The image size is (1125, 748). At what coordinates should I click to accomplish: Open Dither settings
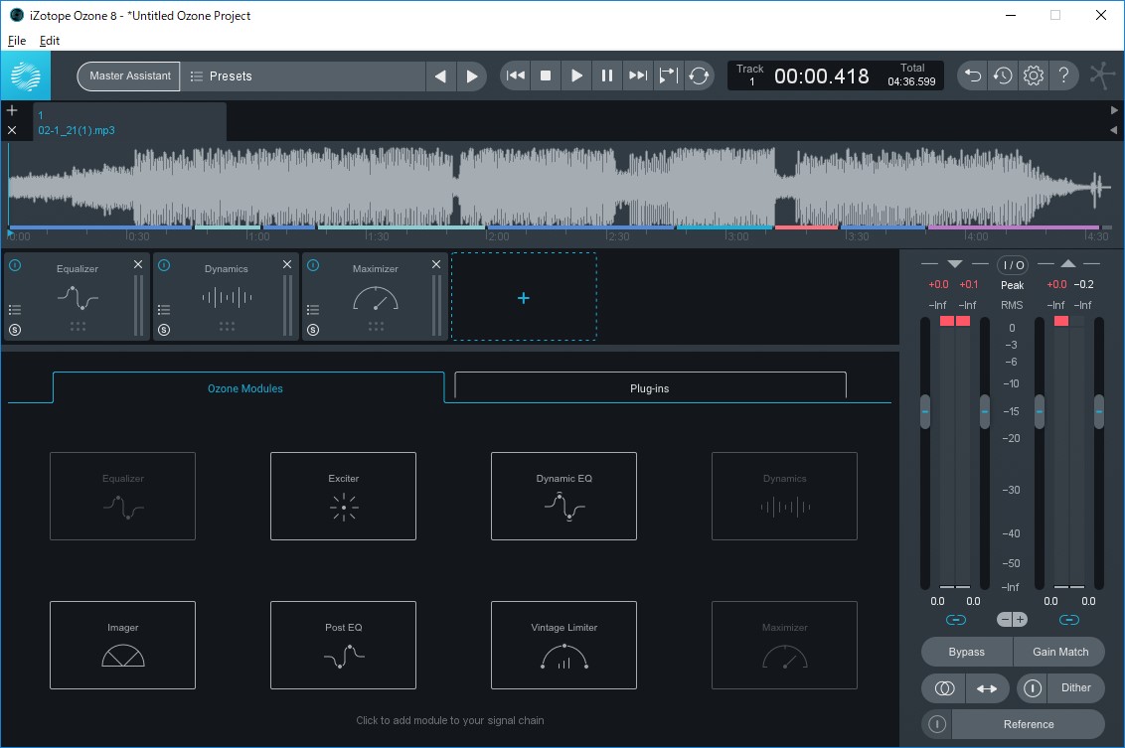point(1075,687)
